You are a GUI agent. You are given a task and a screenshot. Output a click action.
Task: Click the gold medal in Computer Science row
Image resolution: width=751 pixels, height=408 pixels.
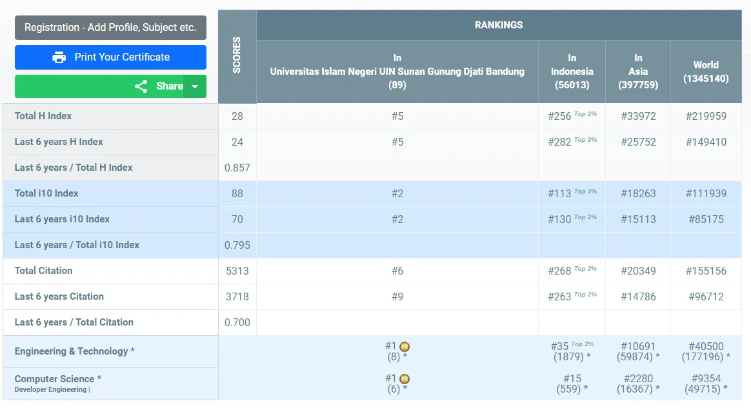tap(405, 379)
